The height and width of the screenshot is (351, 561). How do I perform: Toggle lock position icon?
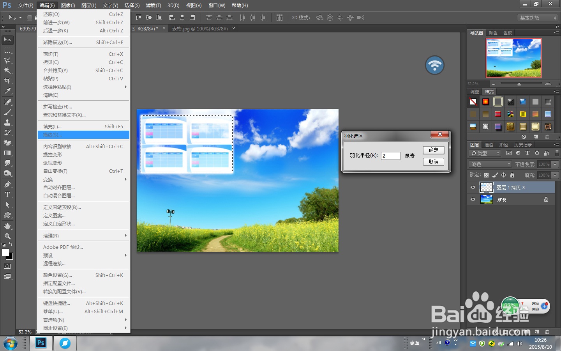point(504,175)
